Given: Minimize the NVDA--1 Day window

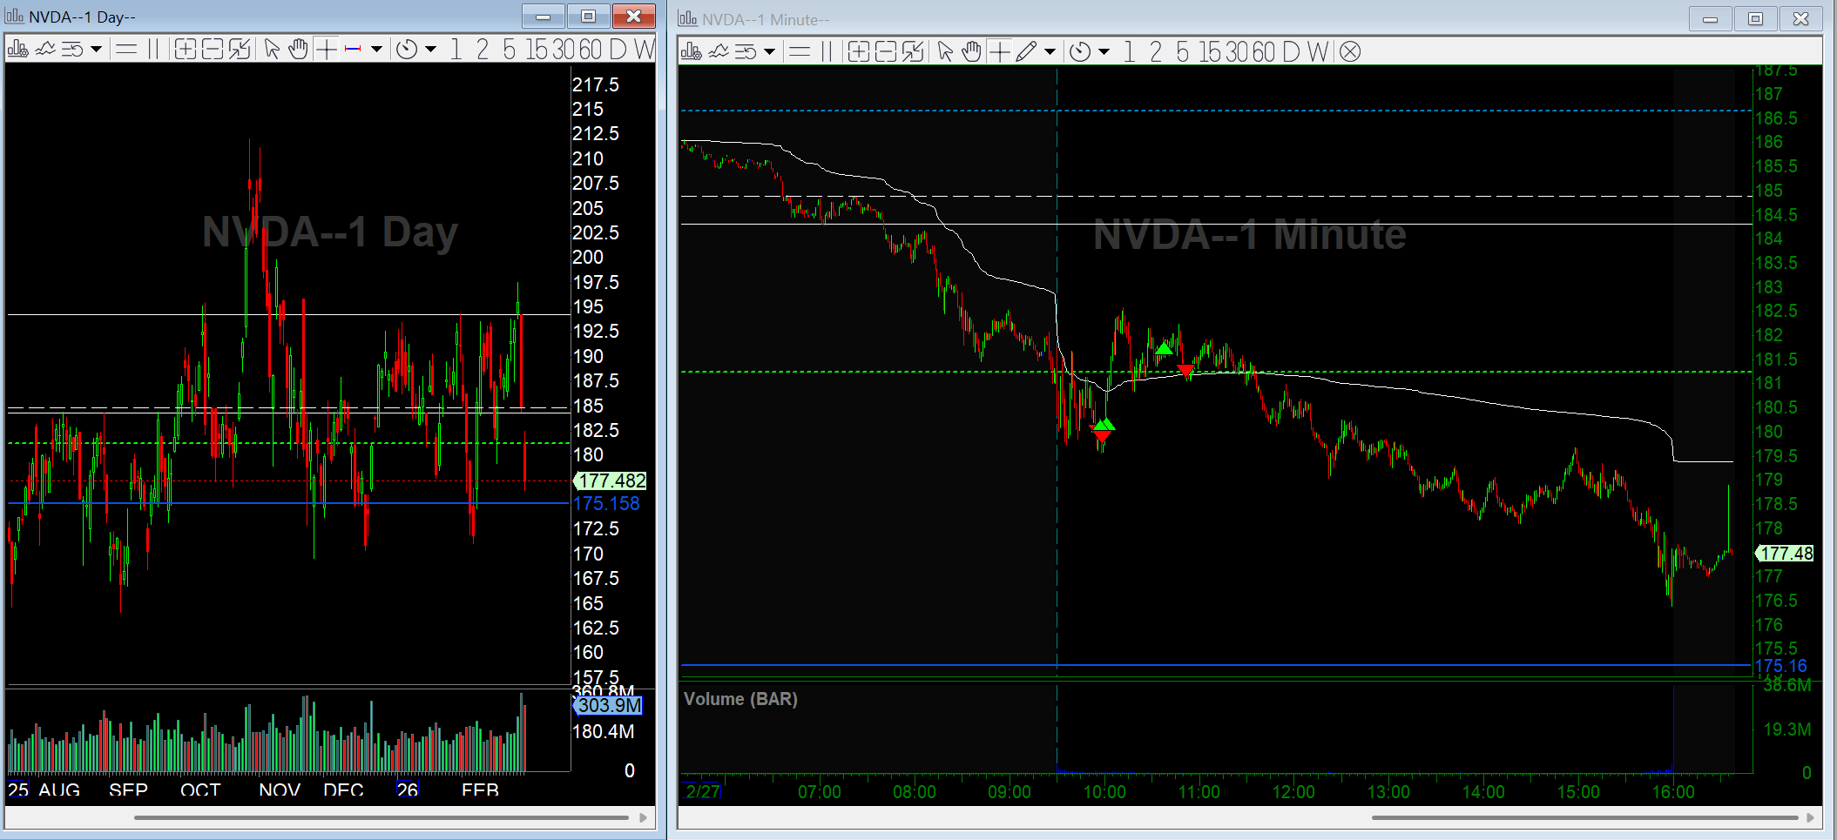Looking at the screenshot, I should click(x=544, y=16).
